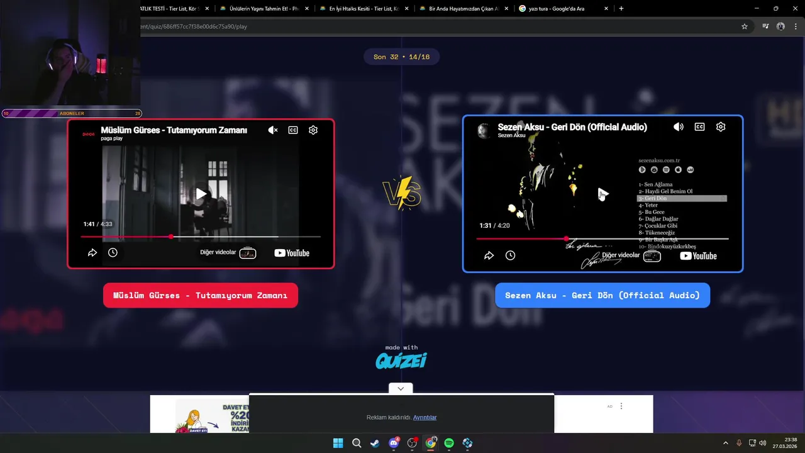
Task: Seek on Müslüm Gürses video progress bar
Action: click(201, 237)
